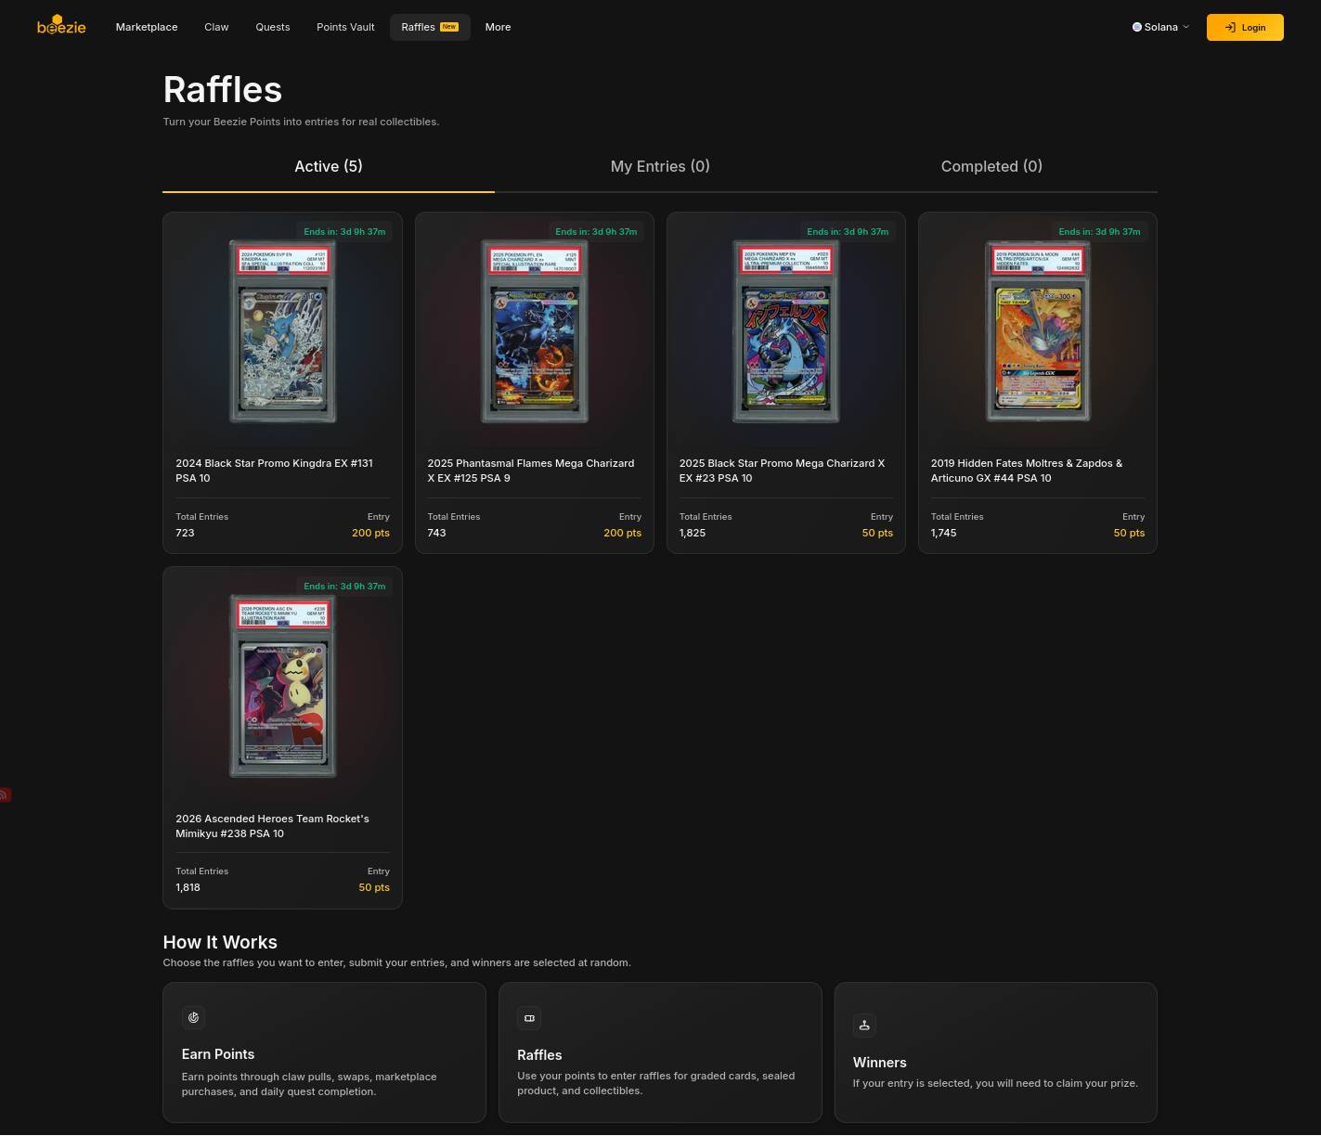
Task: Open the Moltres & Zapdos & Articuno card image
Action: (x=1038, y=331)
